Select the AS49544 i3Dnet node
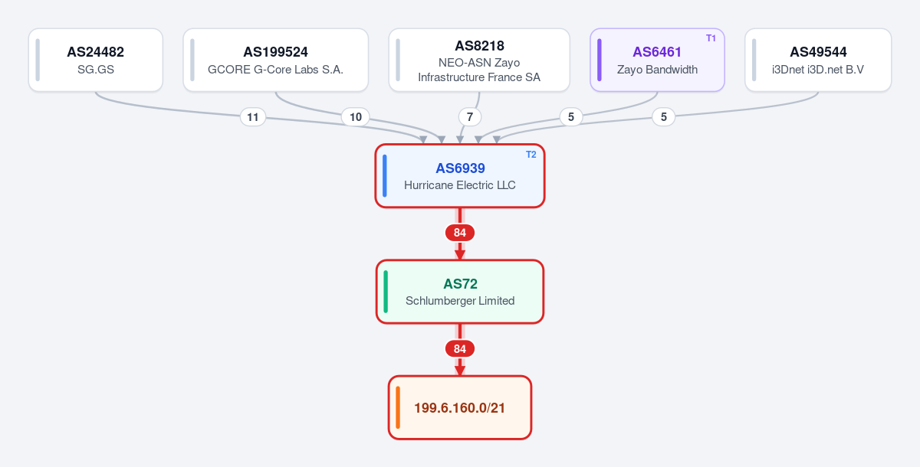This screenshot has height=467, width=920. click(818, 60)
